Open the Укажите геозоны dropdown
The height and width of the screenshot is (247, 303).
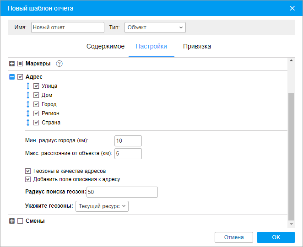102,206
